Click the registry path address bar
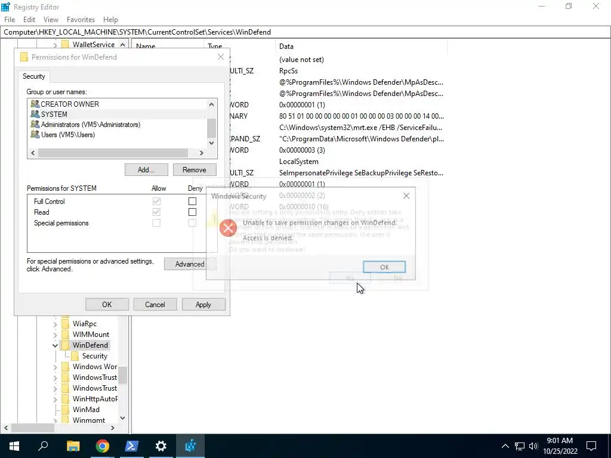 (305, 32)
